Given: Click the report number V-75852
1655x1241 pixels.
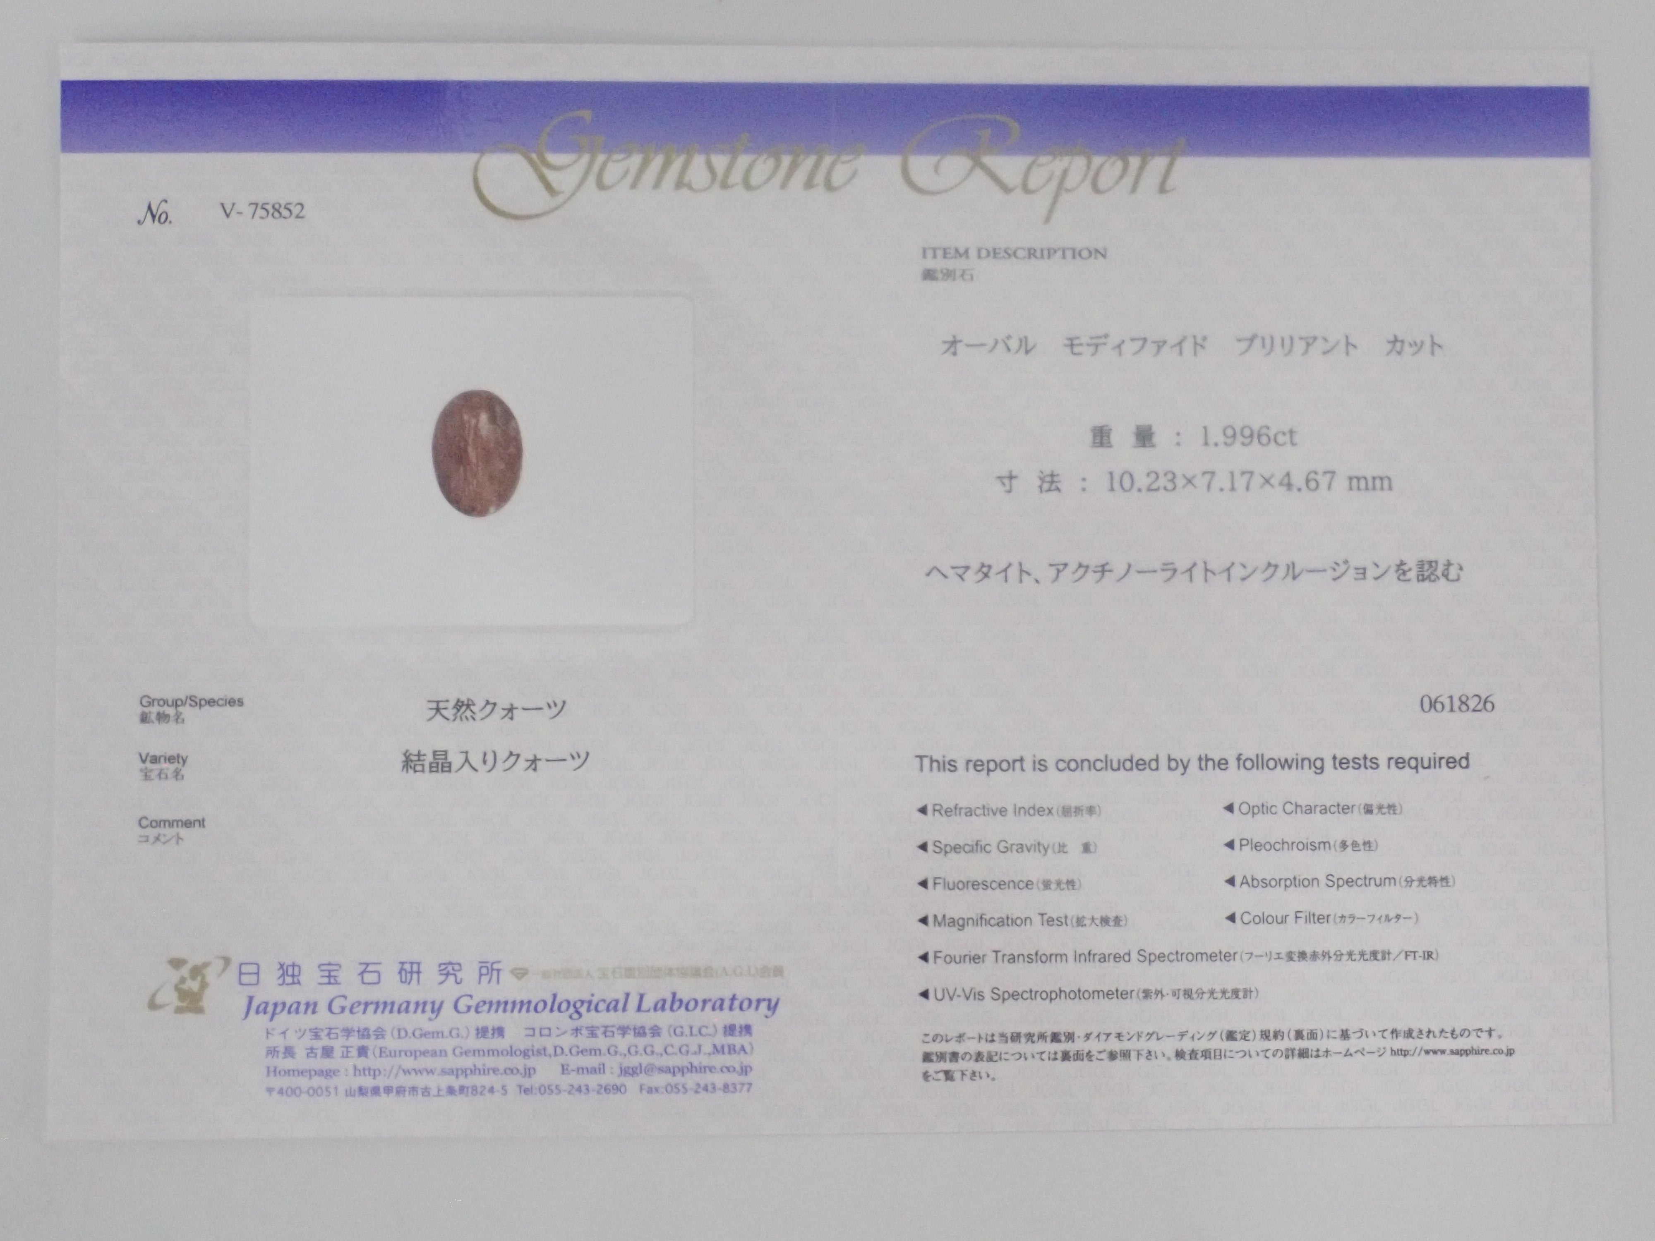Looking at the screenshot, I should click(263, 212).
